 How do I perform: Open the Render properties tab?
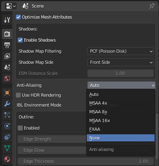tap(7, 34)
